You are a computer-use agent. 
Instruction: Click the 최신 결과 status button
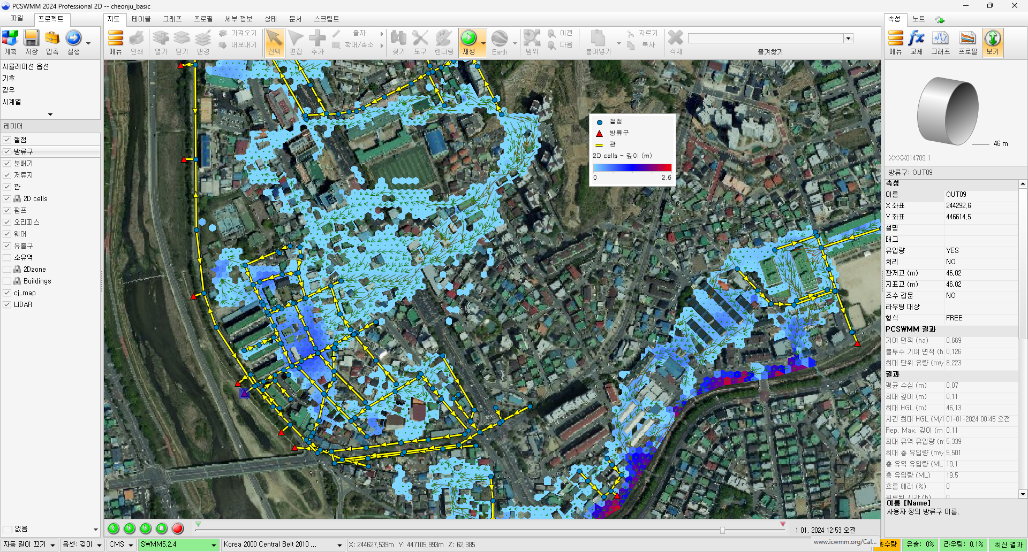(x=1008, y=545)
